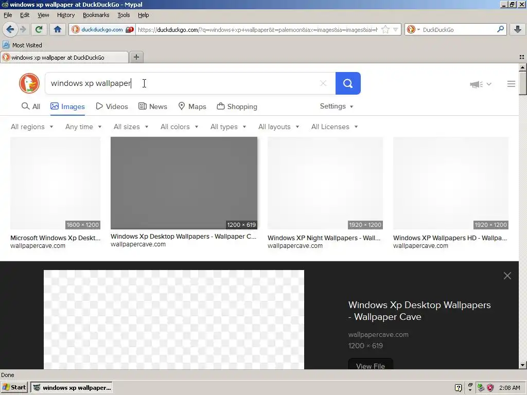Clear the search query with X
This screenshot has height=395, width=527.
pyautogui.click(x=323, y=83)
